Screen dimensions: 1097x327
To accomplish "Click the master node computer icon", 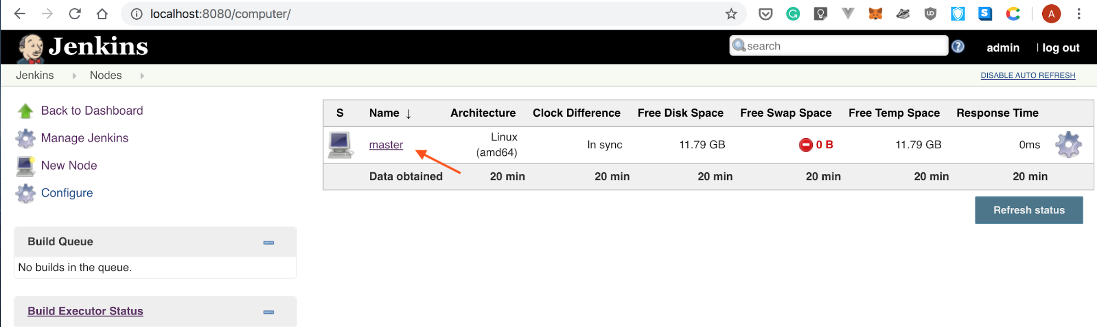I will [340, 145].
